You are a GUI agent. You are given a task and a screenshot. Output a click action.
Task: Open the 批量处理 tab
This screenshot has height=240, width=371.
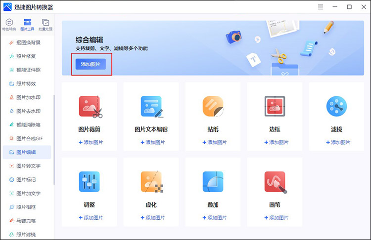(x=46, y=25)
